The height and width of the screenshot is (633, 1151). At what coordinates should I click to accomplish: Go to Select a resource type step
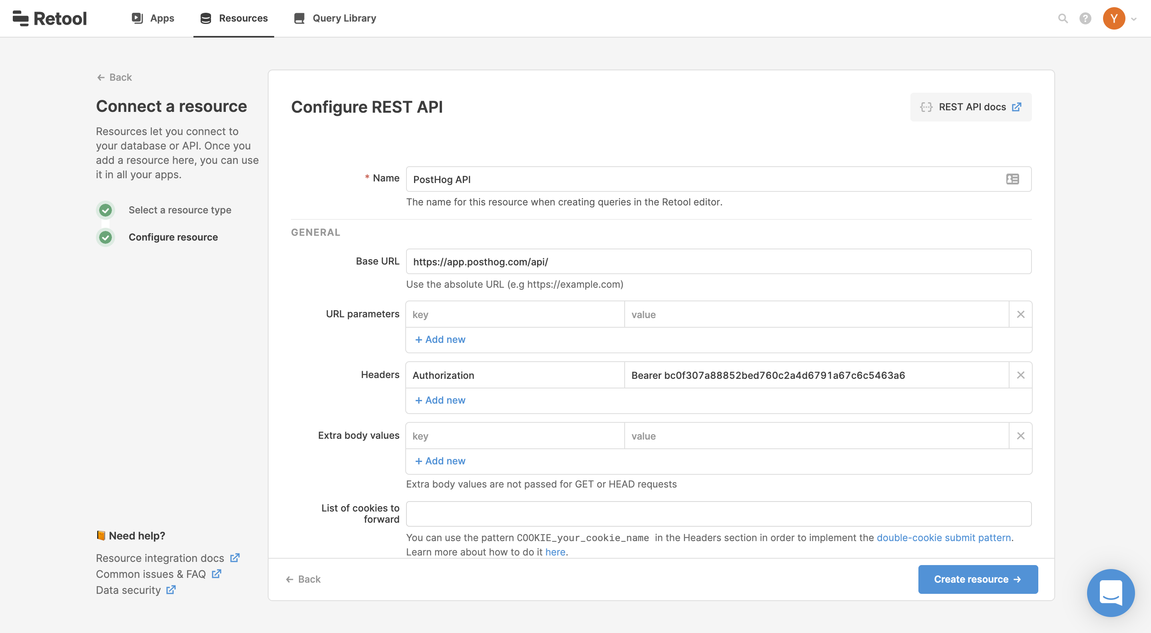[179, 210]
